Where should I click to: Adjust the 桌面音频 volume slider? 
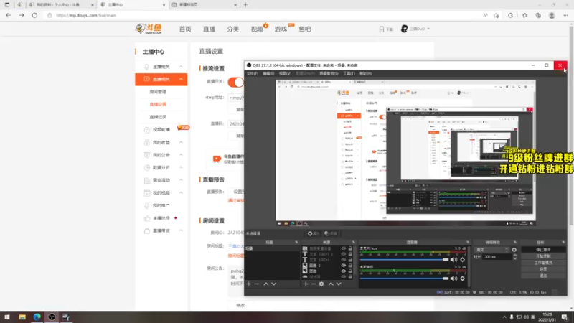pyautogui.click(x=404, y=278)
